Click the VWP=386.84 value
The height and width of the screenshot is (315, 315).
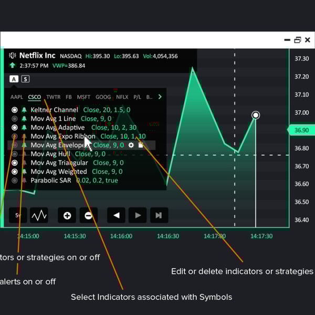(69, 66)
